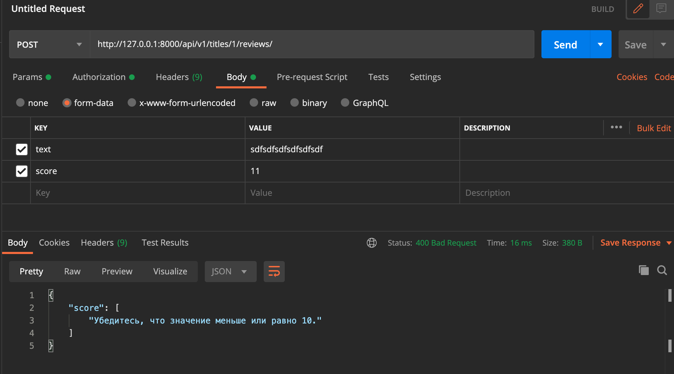
Task: Click the network globe icon near Status
Action: click(x=372, y=243)
